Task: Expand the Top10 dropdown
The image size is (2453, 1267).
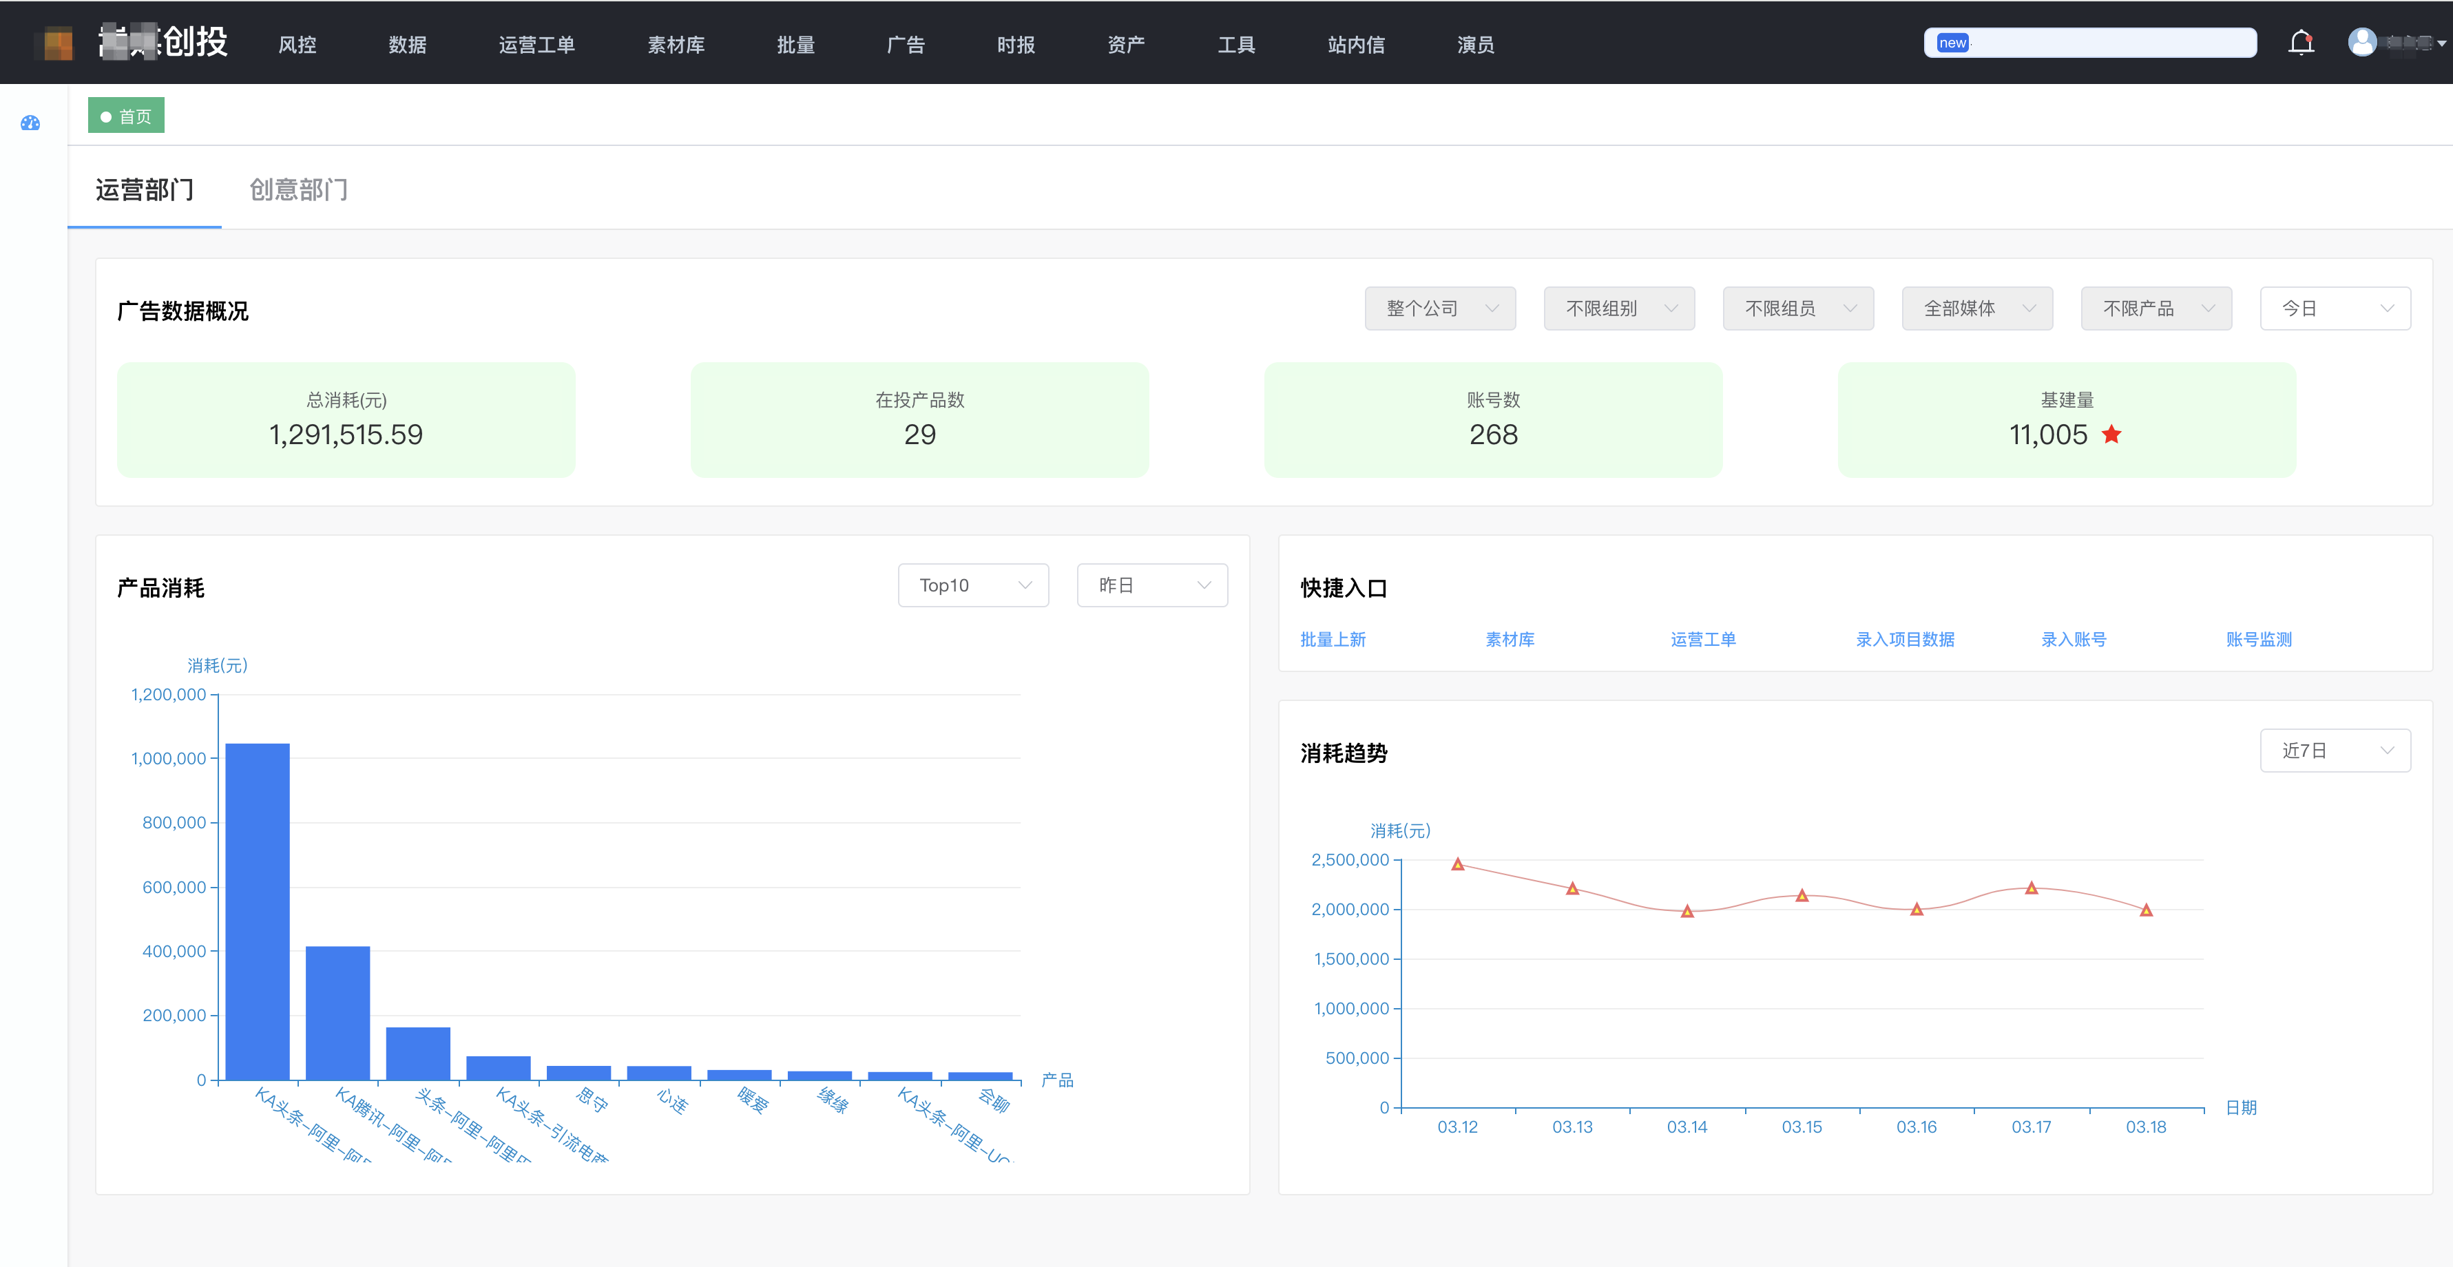Action: [x=973, y=585]
